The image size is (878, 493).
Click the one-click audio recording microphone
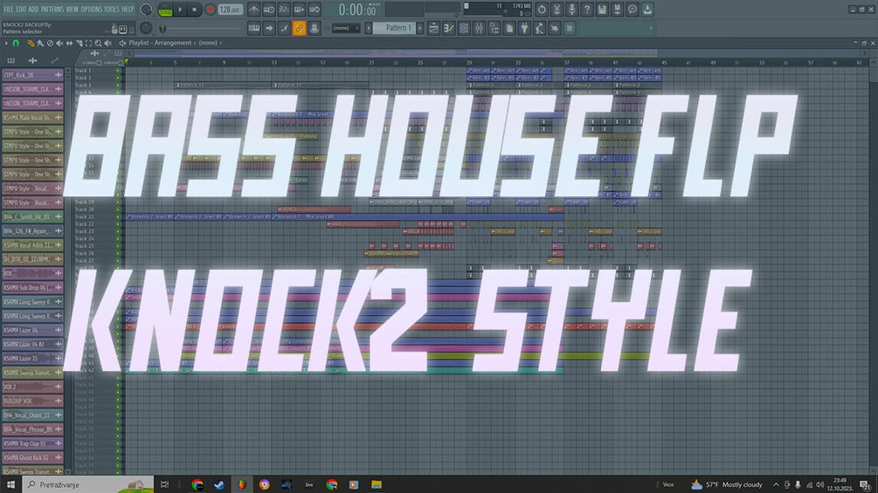pos(571,10)
